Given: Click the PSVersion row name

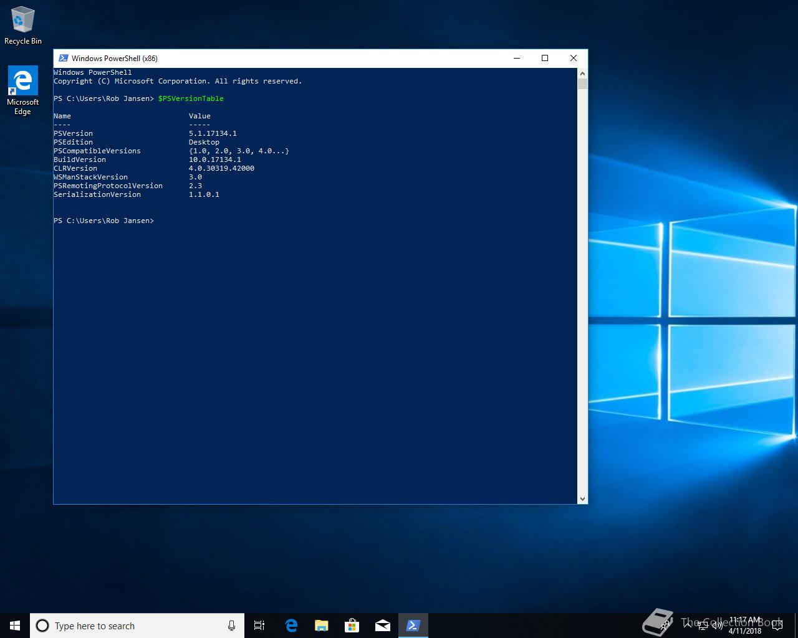Looking at the screenshot, I should tap(73, 133).
